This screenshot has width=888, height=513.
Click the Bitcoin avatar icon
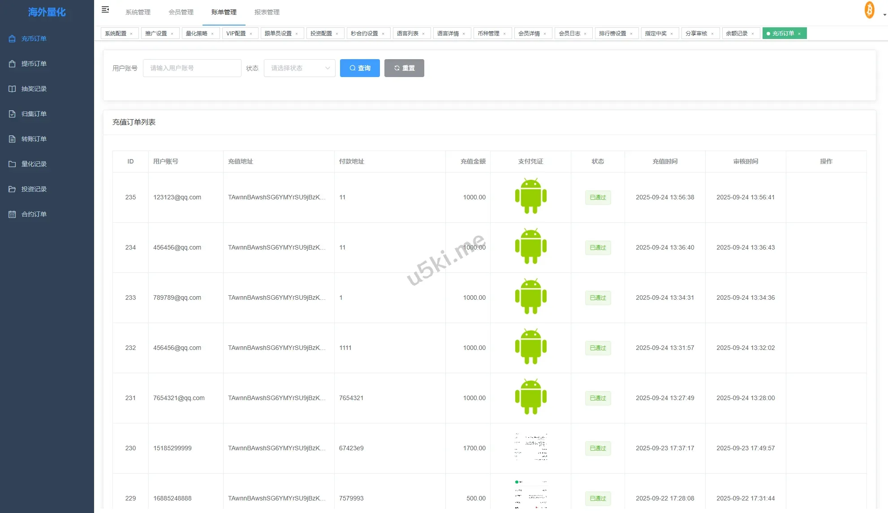[x=869, y=10]
